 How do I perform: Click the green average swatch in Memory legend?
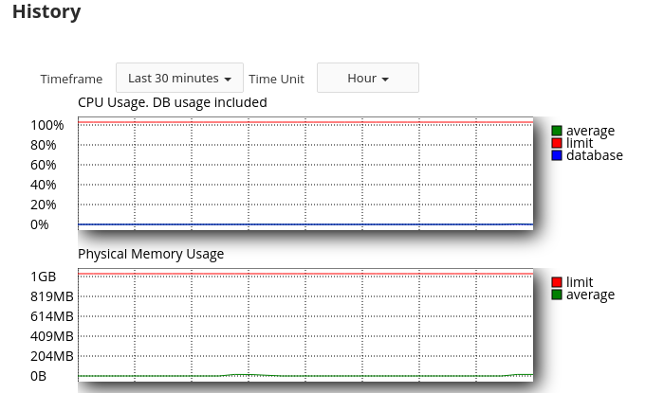557,295
